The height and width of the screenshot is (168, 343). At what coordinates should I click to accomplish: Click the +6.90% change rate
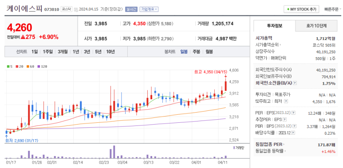(48, 37)
